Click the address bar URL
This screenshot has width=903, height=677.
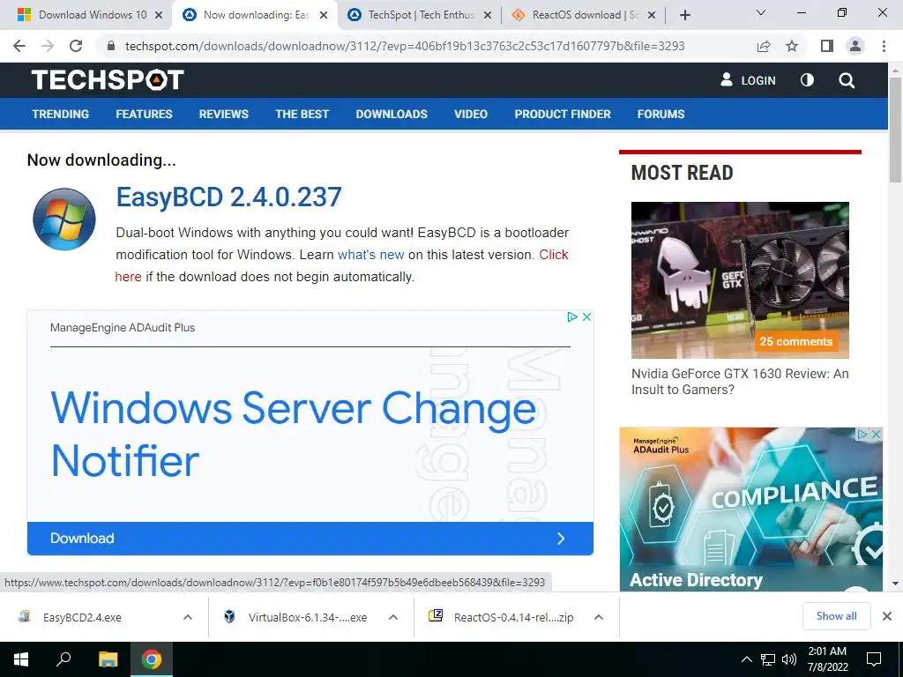405,46
